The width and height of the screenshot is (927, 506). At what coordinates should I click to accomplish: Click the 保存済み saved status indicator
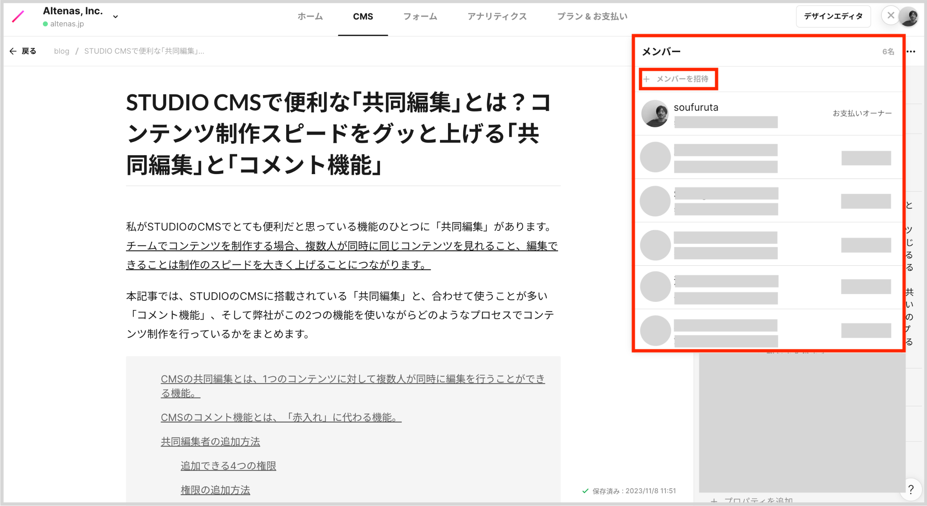coord(629,491)
